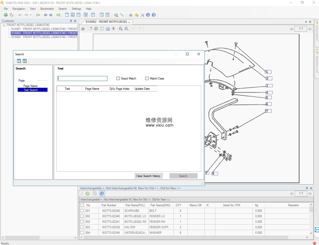Screen dimensions: 319x245
Task: Click the blue back arrow in toolbar
Action: pos(45,15)
